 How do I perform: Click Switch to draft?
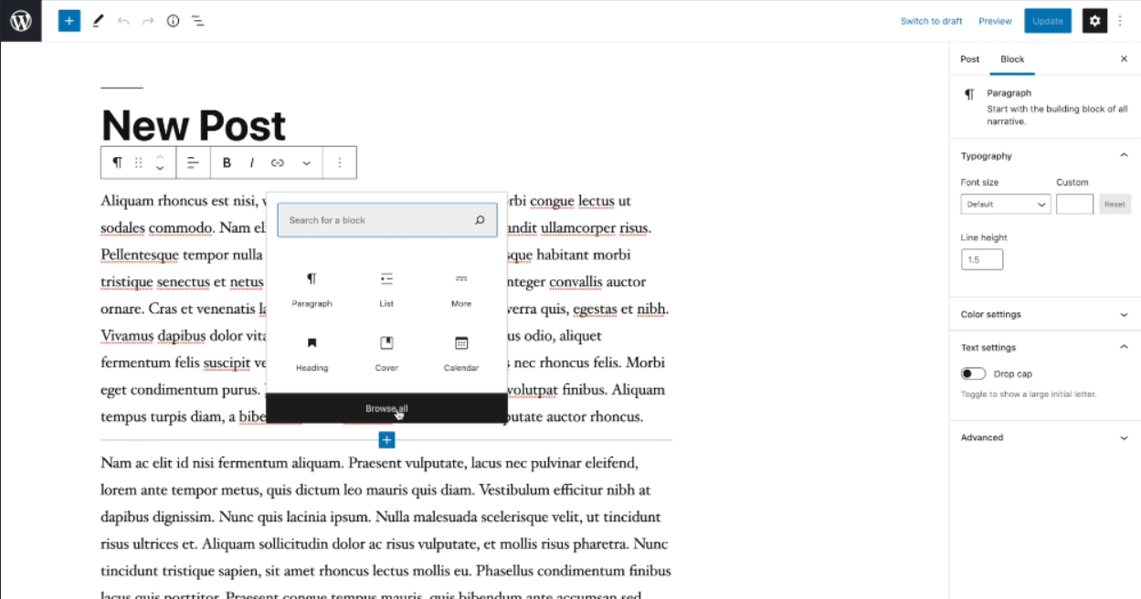click(x=932, y=21)
